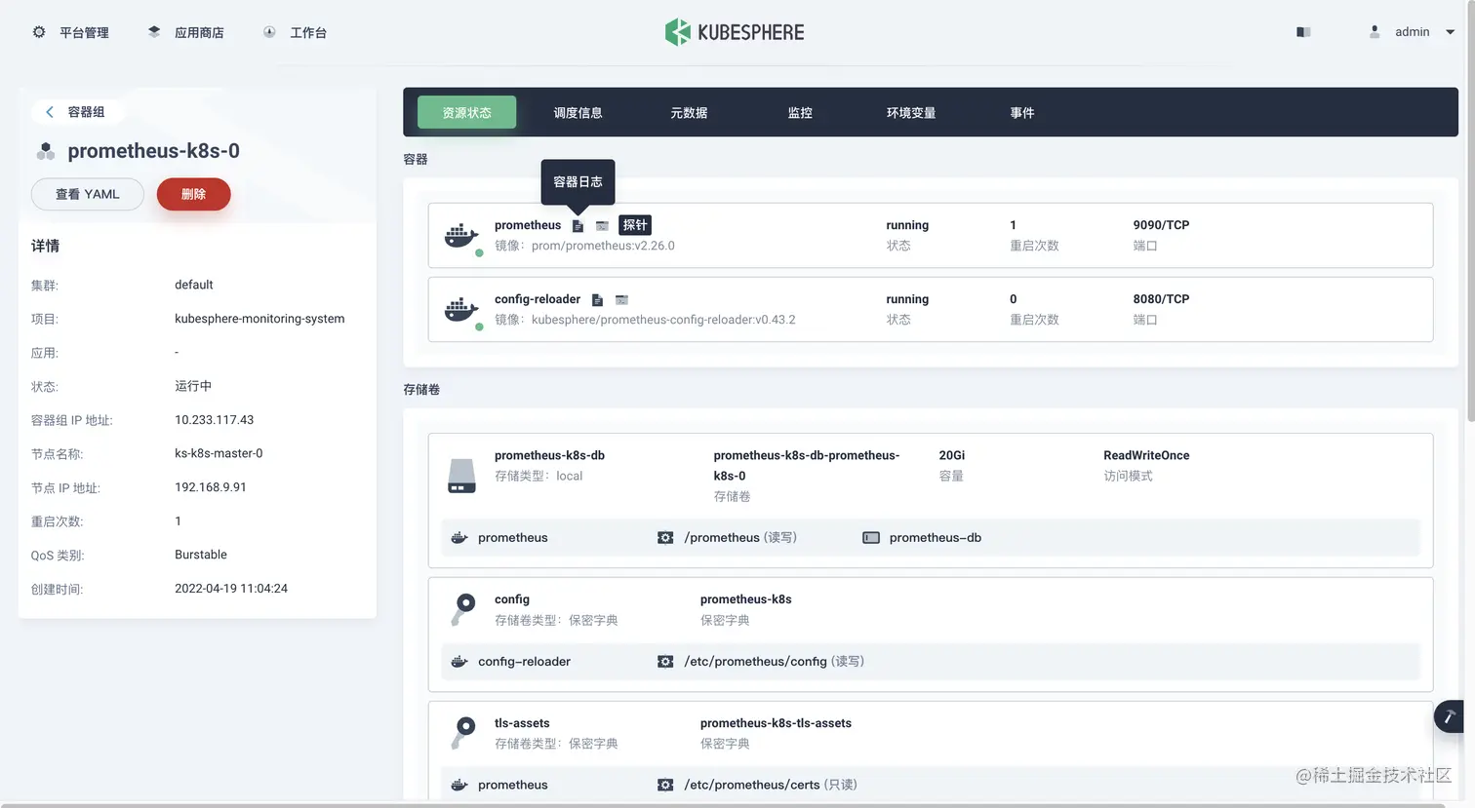Open the 平台管理 gear menu
Viewport: 1475px width, 808px height.
tap(70, 32)
